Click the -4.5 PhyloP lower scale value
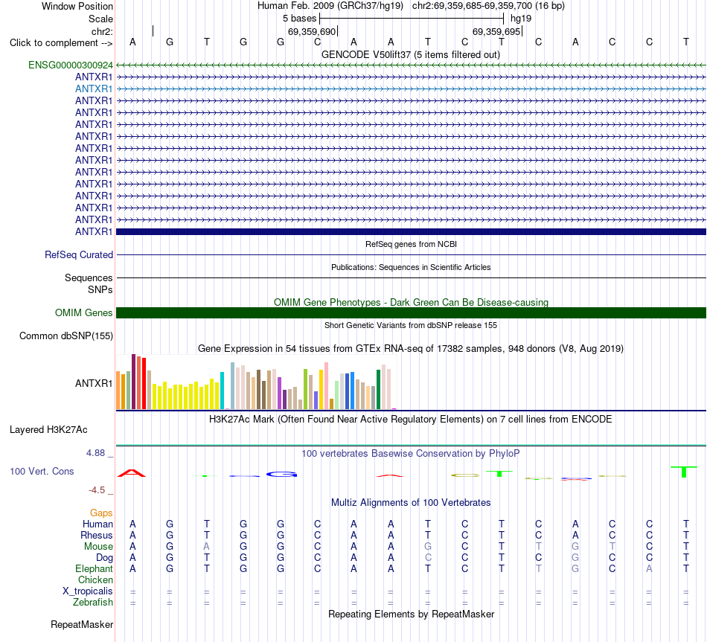 coord(97,490)
